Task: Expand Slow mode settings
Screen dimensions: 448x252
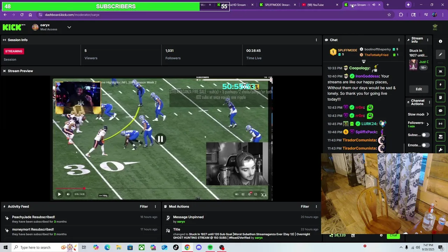Action: pyautogui.click(x=427, y=114)
